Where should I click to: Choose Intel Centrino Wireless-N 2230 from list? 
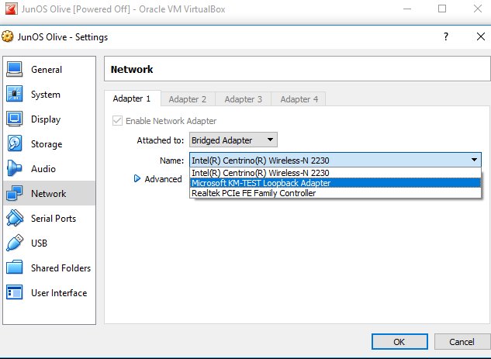tap(335, 173)
